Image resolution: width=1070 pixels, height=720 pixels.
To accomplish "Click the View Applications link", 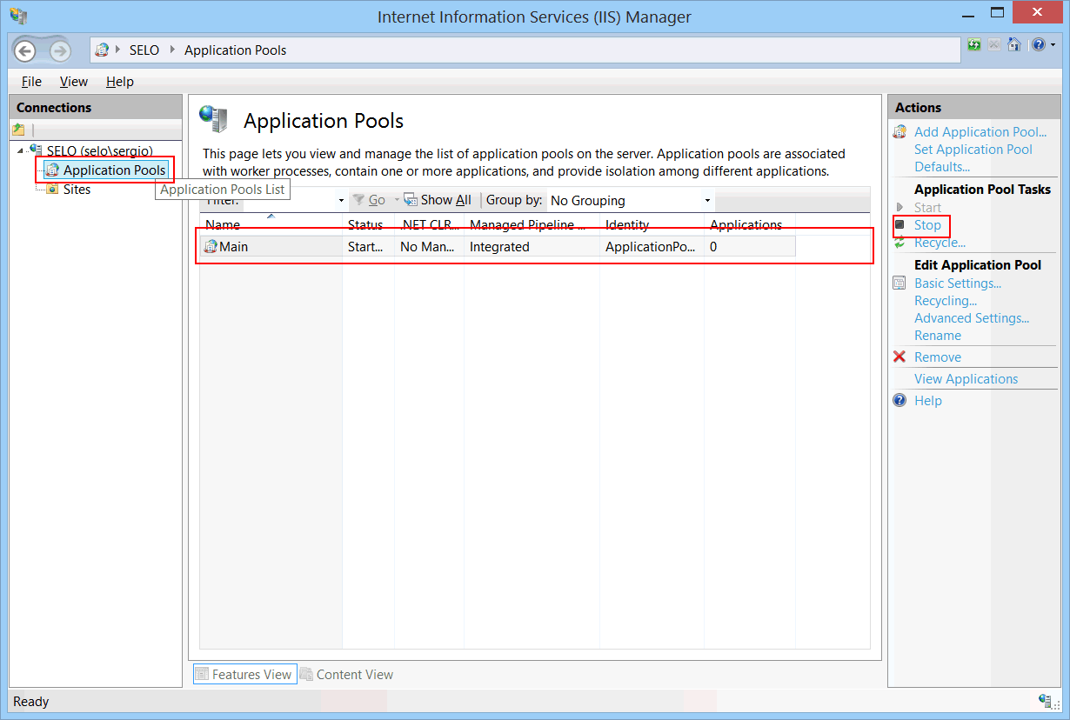I will click(966, 379).
